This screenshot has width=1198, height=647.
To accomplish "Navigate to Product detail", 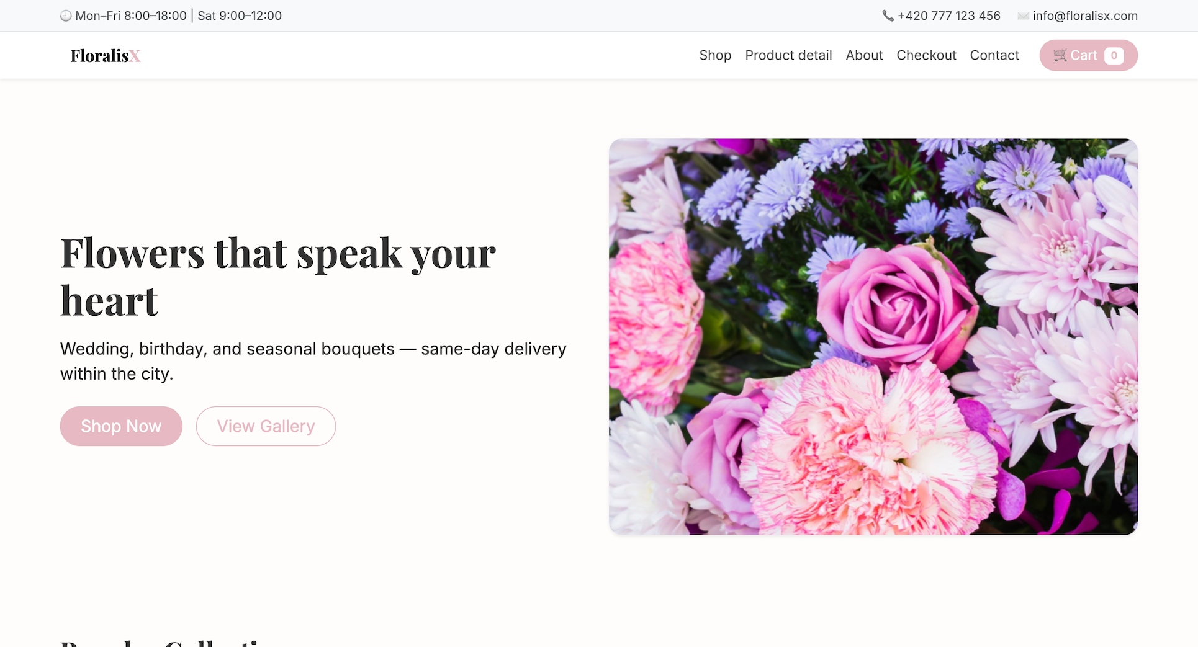I will pyautogui.click(x=788, y=55).
